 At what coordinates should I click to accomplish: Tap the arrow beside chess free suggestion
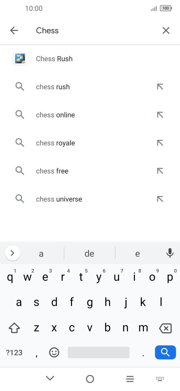tap(160, 171)
